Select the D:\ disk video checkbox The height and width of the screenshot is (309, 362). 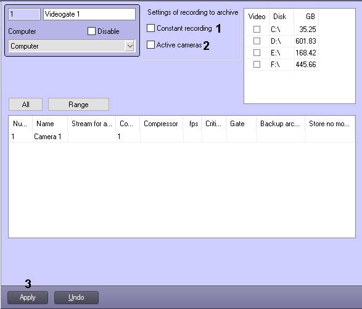pyautogui.click(x=257, y=41)
